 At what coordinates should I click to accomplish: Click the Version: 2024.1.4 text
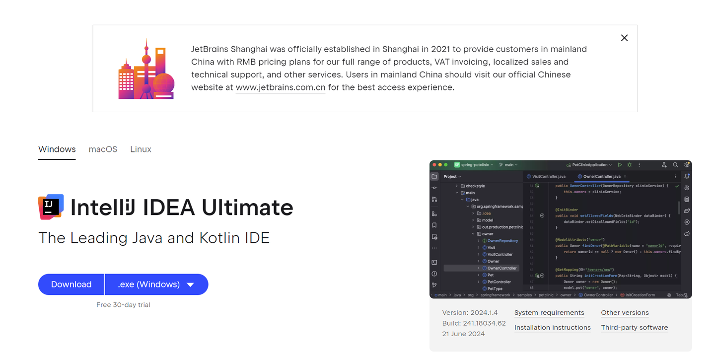coord(470,313)
